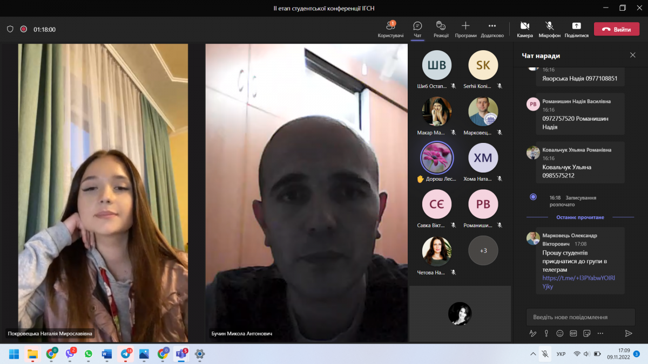Open Telegram from the taskbar
This screenshot has height=364, width=648.
pyautogui.click(x=126, y=354)
